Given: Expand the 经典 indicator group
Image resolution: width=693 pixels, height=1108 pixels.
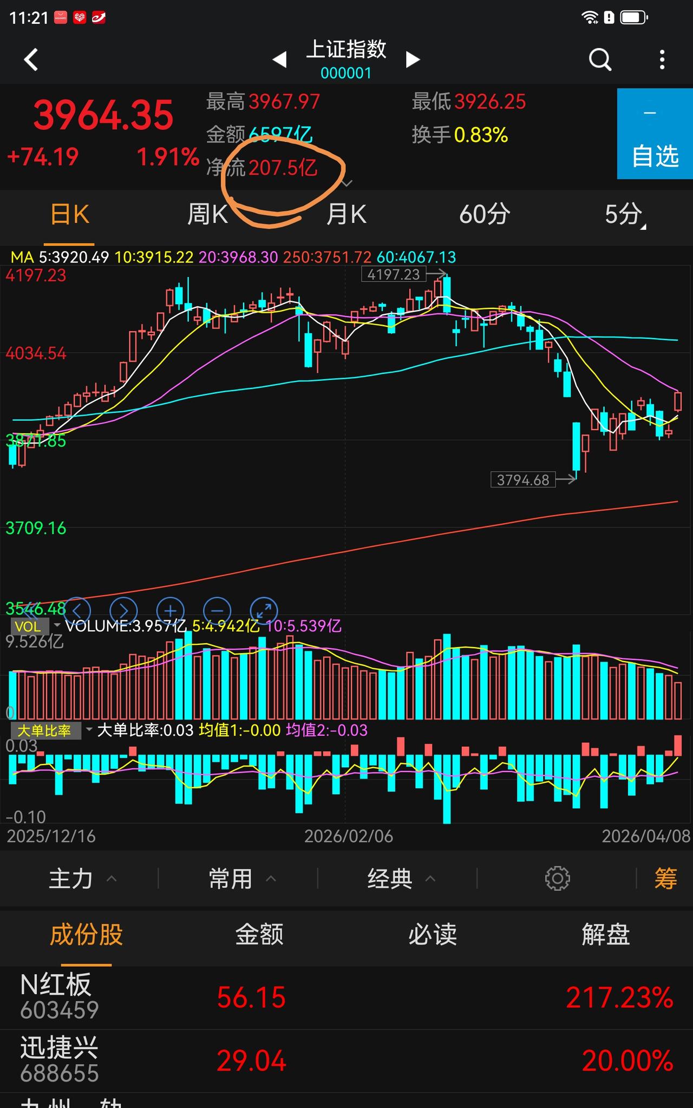Looking at the screenshot, I should pyautogui.click(x=402, y=879).
